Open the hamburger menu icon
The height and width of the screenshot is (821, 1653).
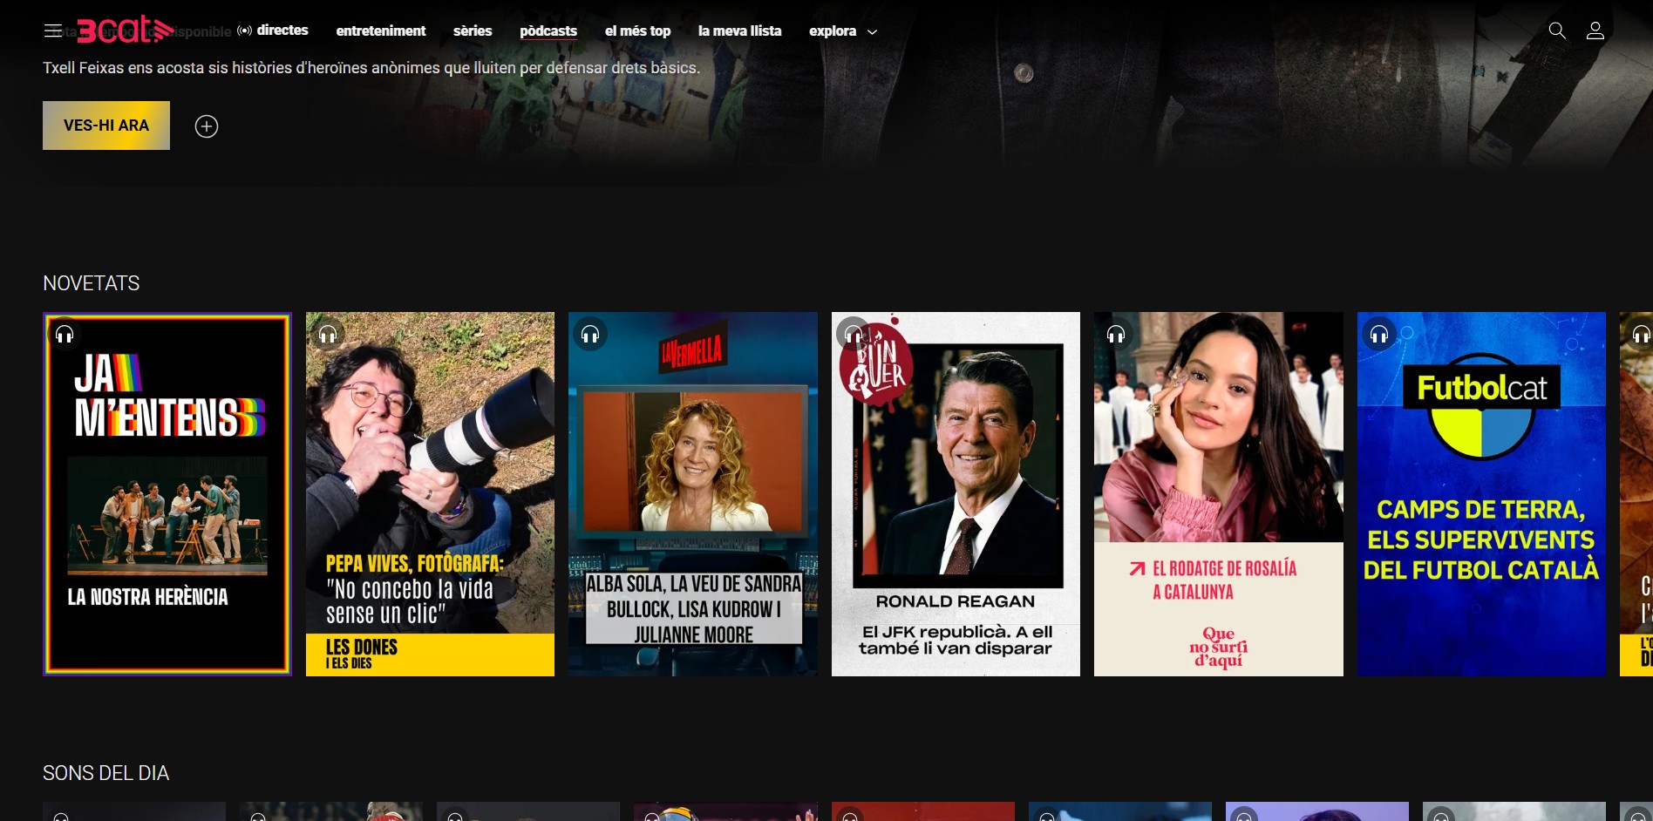pyautogui.click(x=53, y=31)
